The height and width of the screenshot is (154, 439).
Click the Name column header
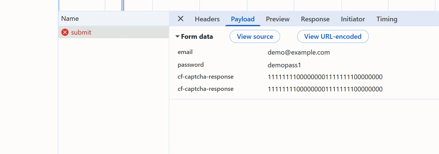point(114,19)
